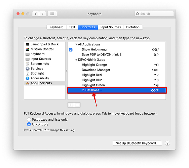Open the Dictation tab
The image size is (189, 168).
click(x=133, y=27)
